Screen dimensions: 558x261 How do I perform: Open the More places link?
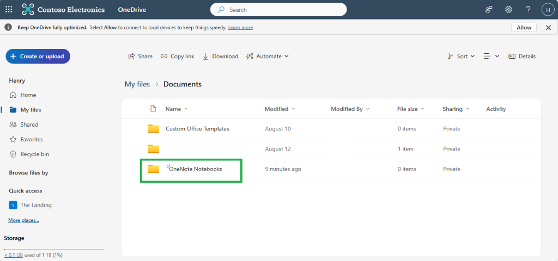23,220
